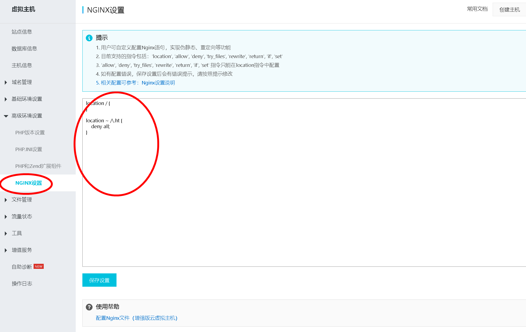This screenshot has width=526, height=332.
Task: Select PHP.INI设置 submenu item
Action: (29, 149)
